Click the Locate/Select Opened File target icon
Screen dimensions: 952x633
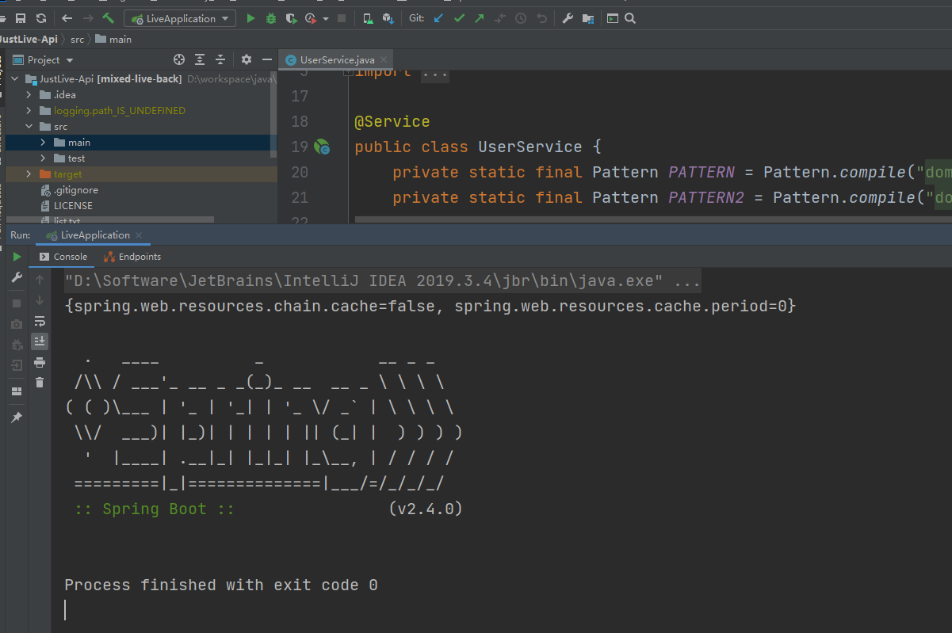pos(179,59)
